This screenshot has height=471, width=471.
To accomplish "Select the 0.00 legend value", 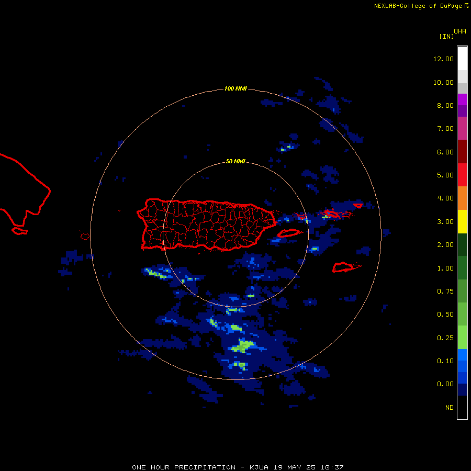I will (445, 384).
